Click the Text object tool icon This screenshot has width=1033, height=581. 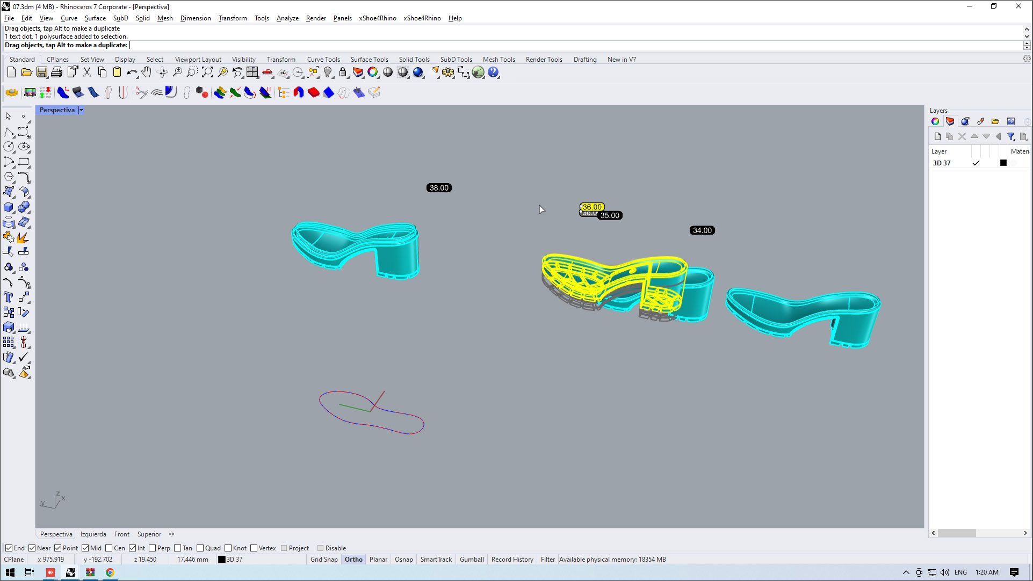coord(9,297)
